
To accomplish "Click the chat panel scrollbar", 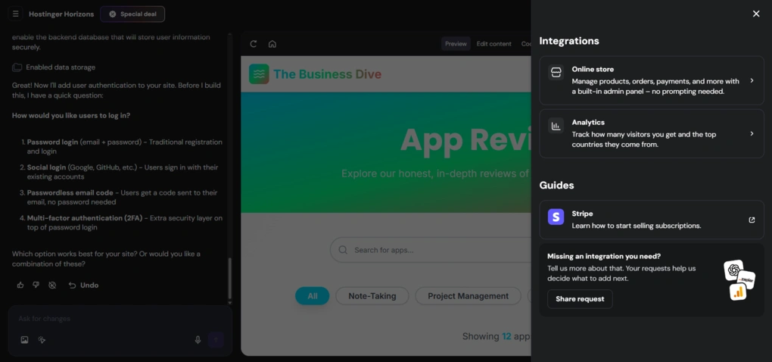I will point(230,279).
